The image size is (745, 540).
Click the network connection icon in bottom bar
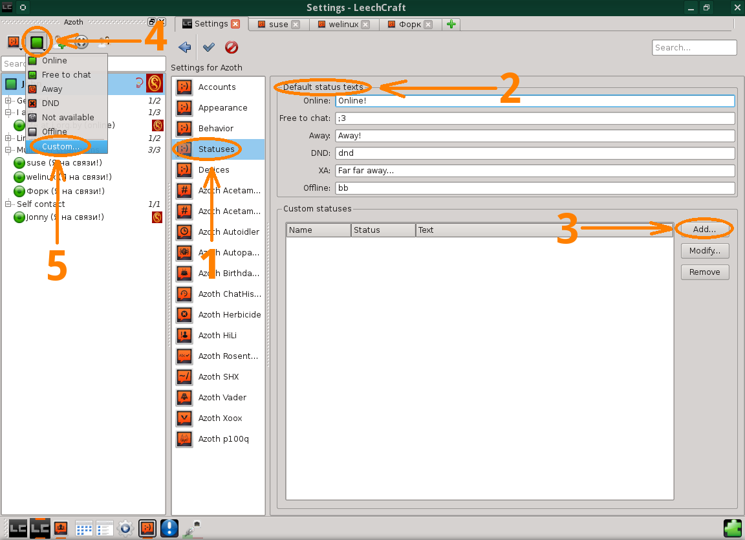pos(193,528)
